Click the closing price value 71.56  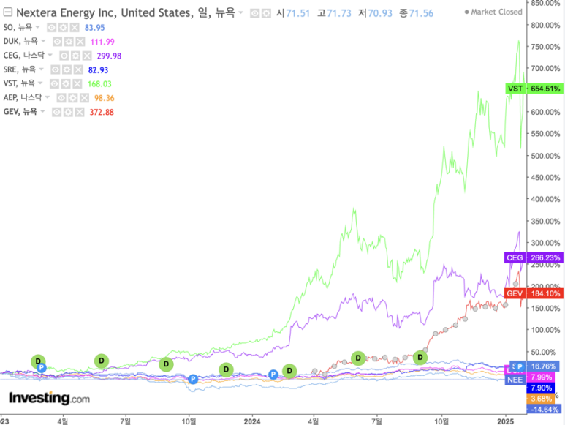coord(421,13)
